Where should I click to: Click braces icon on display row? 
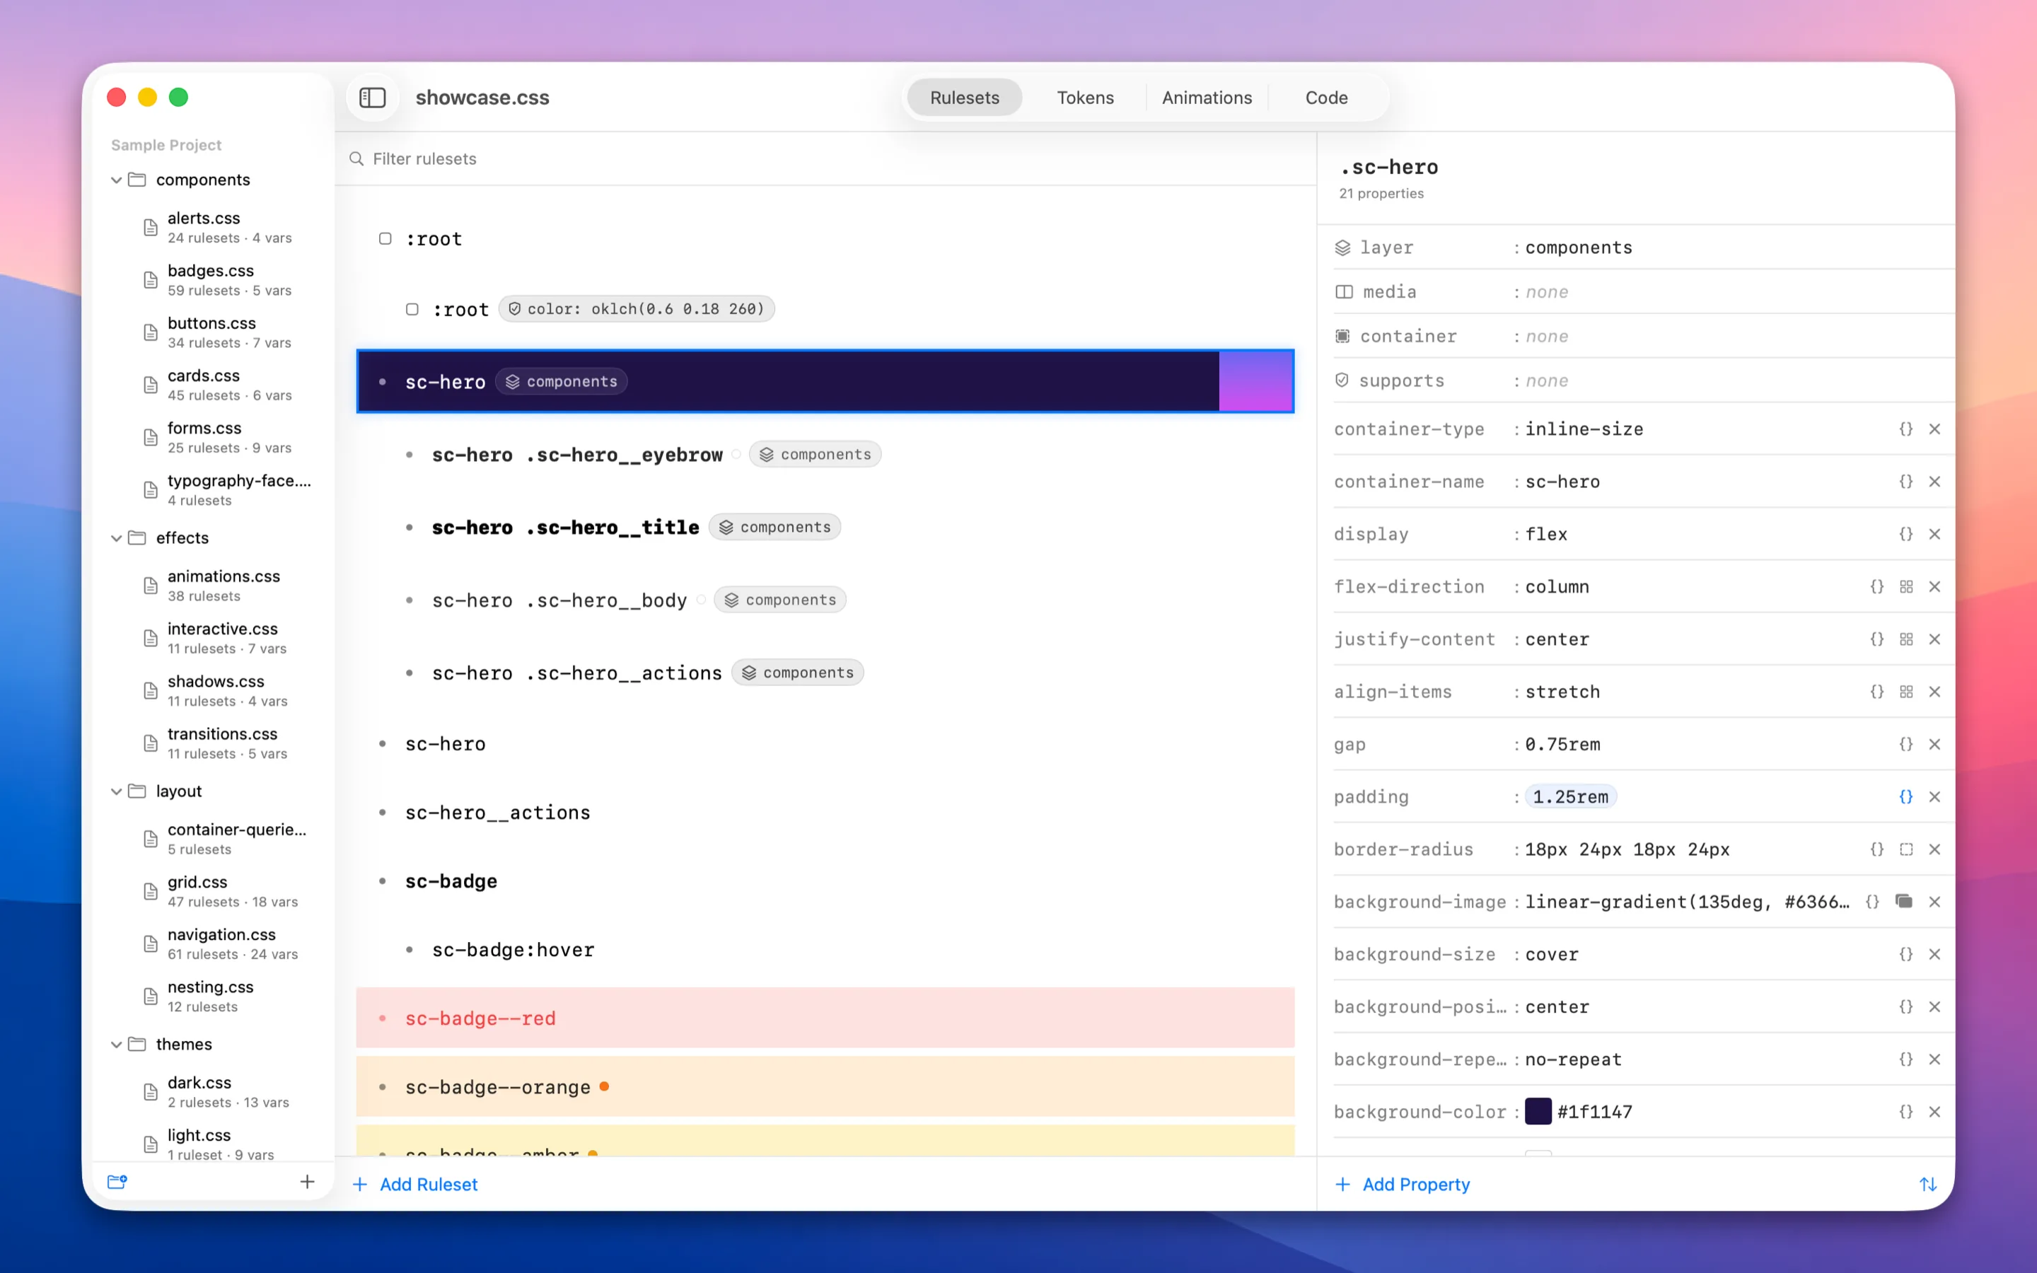click(x=1905, y=535)
